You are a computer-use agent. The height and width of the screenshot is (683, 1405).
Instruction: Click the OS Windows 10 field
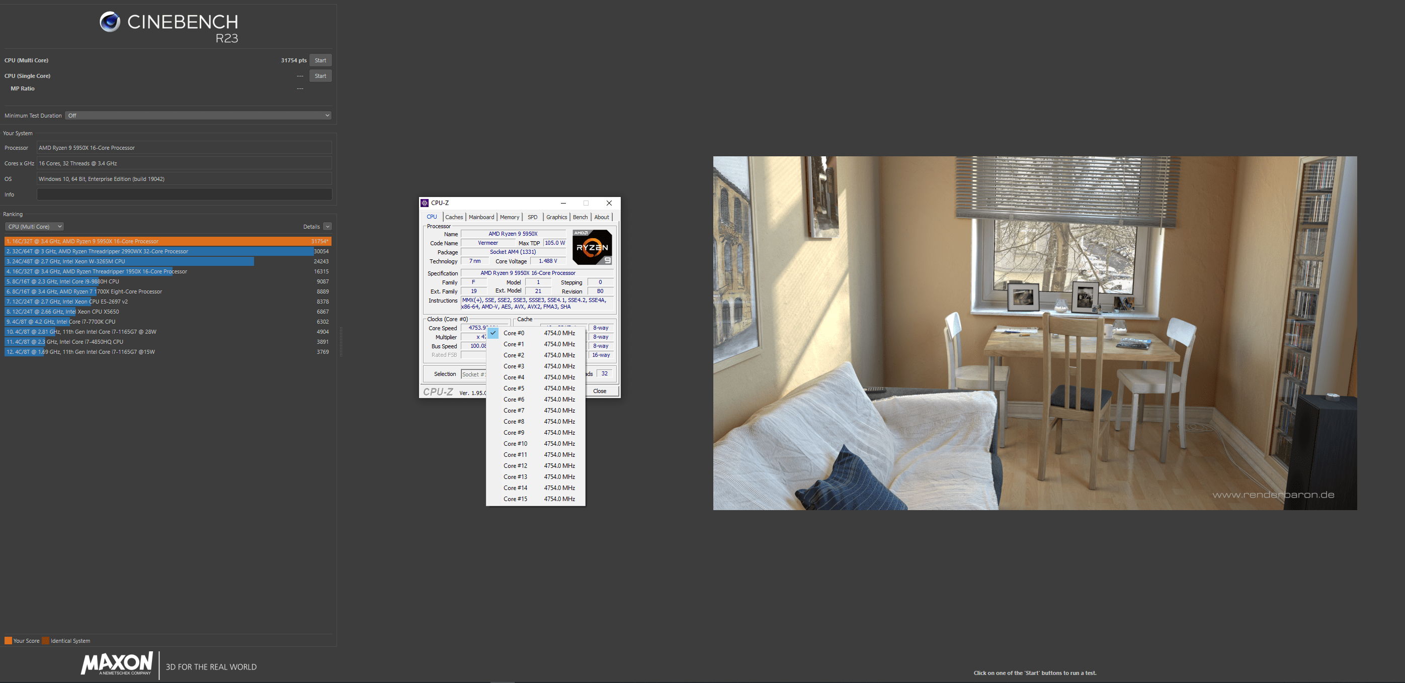(184, 179)
